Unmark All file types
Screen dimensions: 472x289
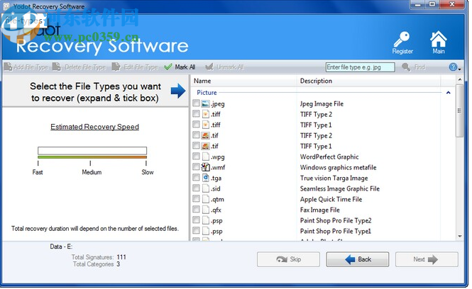coord(224,67)
